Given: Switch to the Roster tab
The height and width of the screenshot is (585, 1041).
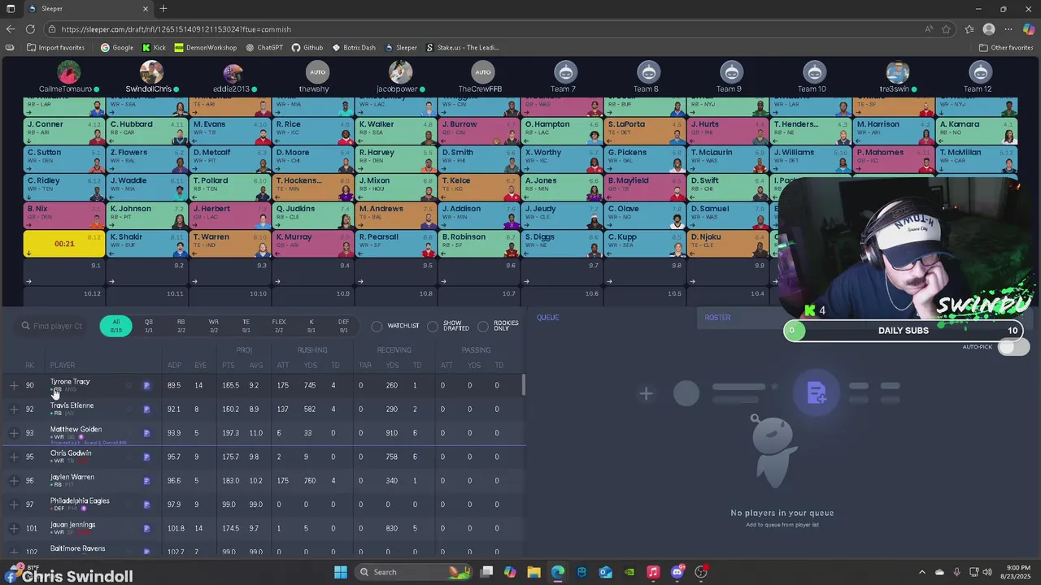Looking at the screenshot, I should pos(717,318).
